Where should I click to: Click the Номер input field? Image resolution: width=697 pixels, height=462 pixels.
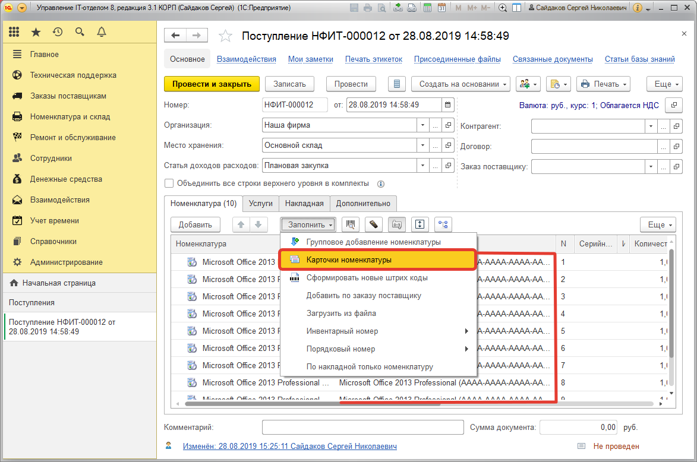[x=295, y=105]
